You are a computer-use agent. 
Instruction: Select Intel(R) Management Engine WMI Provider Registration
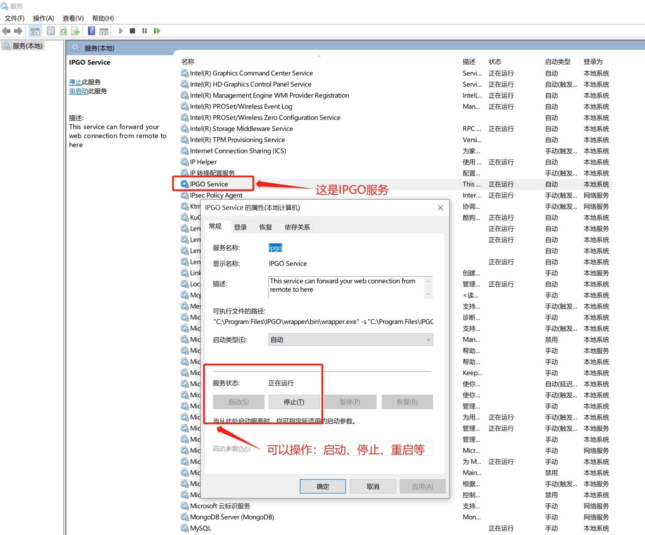tap(396, 95)
